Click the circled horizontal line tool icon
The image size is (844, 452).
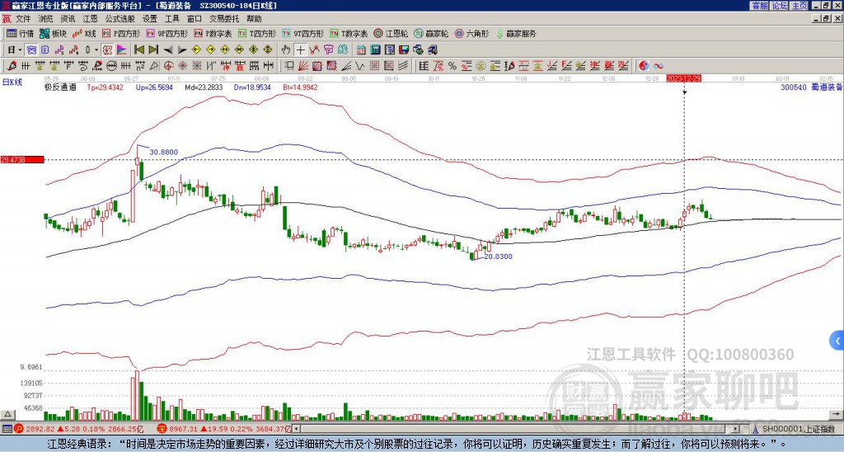111,66
